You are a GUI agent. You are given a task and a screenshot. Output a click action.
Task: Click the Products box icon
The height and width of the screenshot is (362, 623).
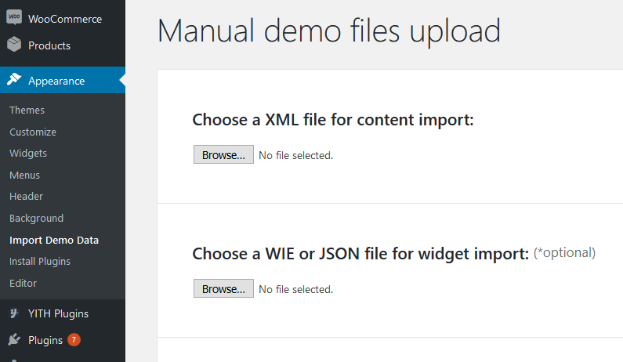click(14, 44)
